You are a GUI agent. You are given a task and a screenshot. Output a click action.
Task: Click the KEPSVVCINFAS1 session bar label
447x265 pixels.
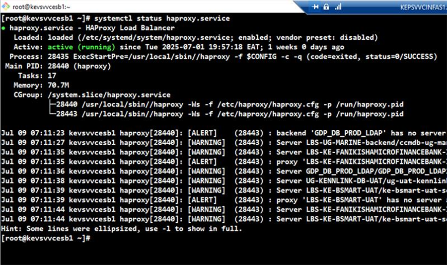[423, 7]
